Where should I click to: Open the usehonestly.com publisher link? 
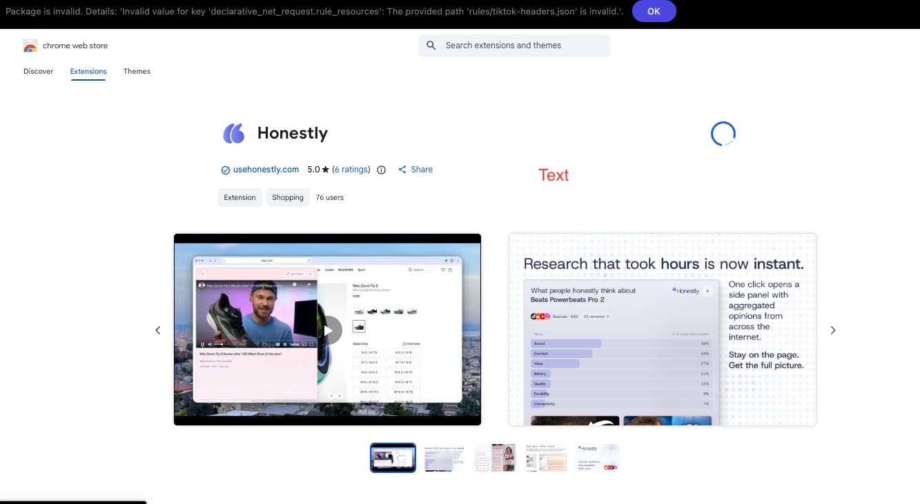(x=266, y=170)
